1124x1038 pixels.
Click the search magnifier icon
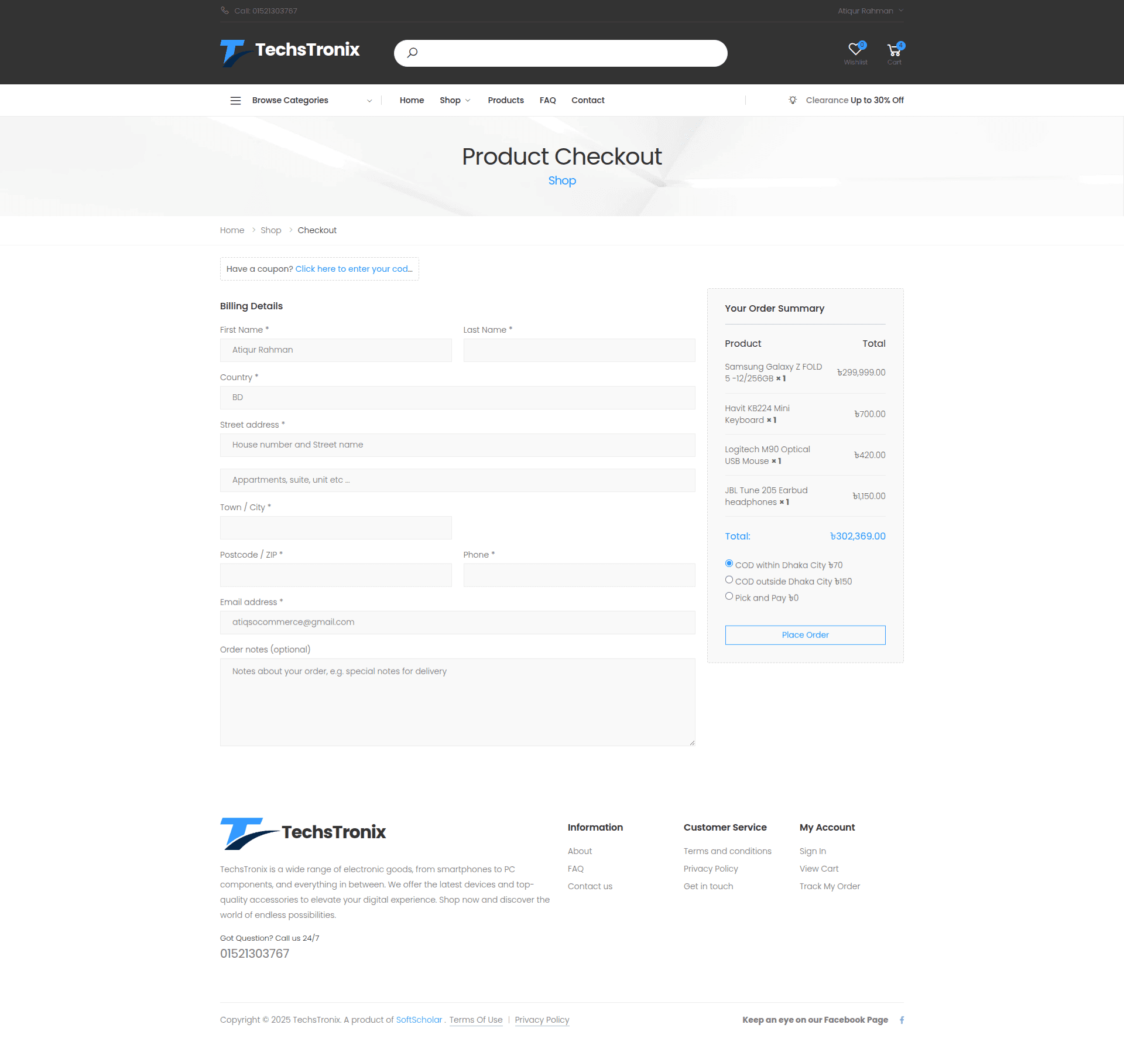coord(412,53)
